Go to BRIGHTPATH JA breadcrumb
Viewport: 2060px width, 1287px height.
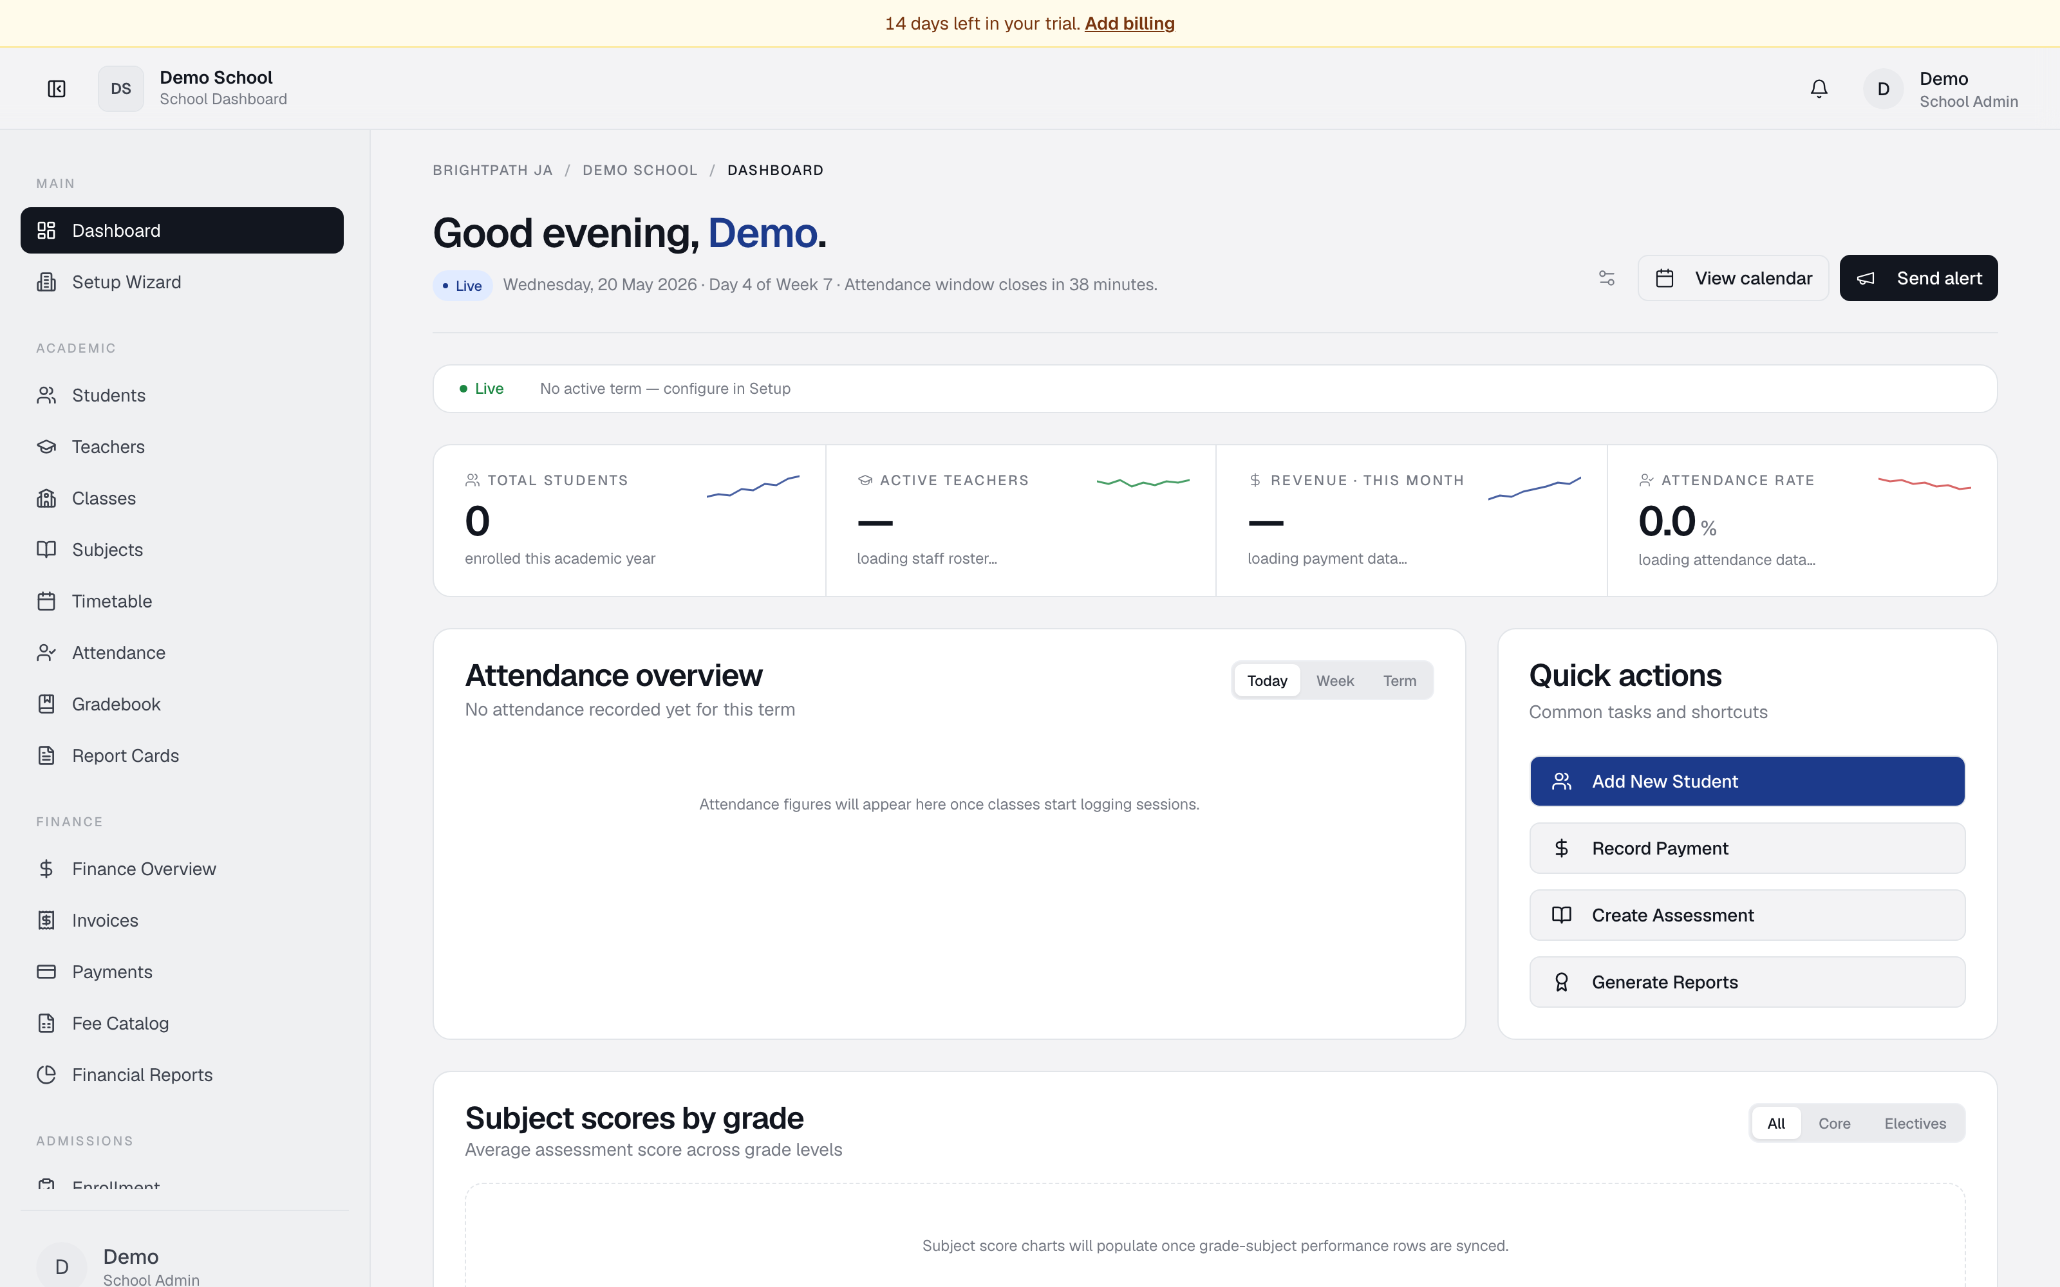pos(492,171)
